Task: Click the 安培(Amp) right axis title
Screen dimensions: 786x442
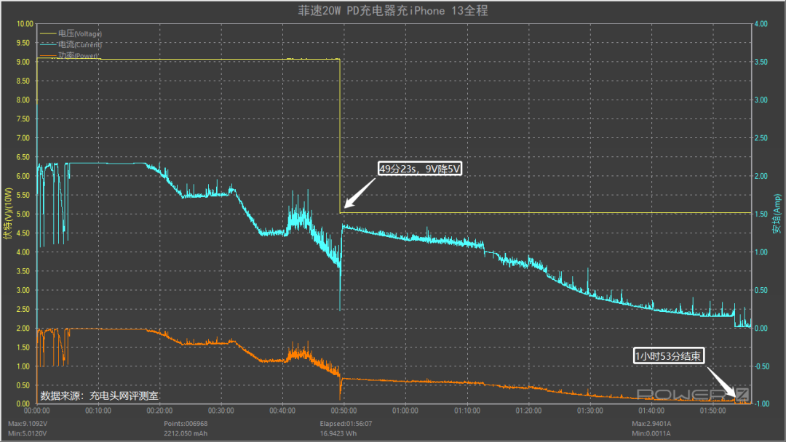Action: (777, 214)
